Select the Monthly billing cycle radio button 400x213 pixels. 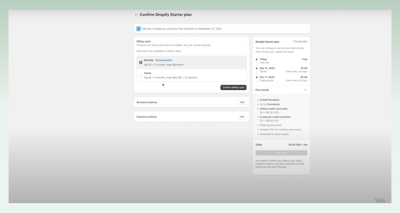141,63
